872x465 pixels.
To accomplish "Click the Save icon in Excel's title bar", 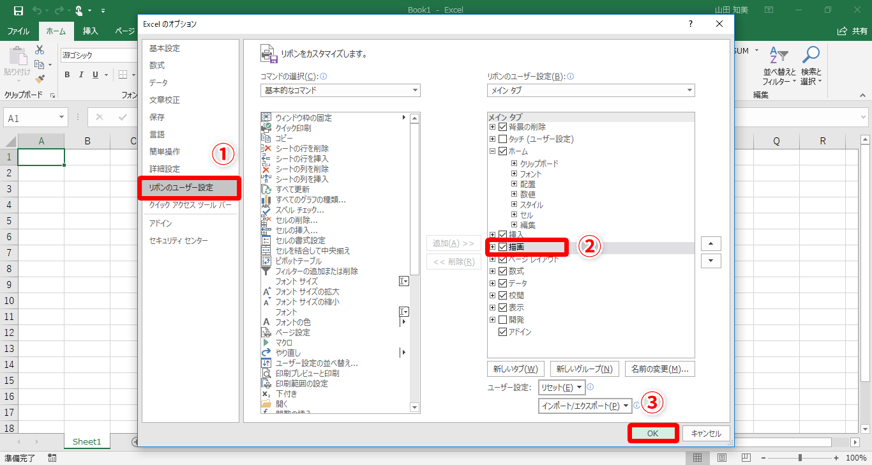I will click(x=18, y=11).
